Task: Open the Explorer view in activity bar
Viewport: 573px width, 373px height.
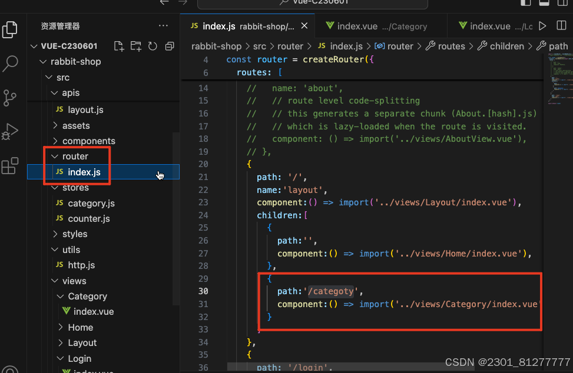Action: coord(10,29)
